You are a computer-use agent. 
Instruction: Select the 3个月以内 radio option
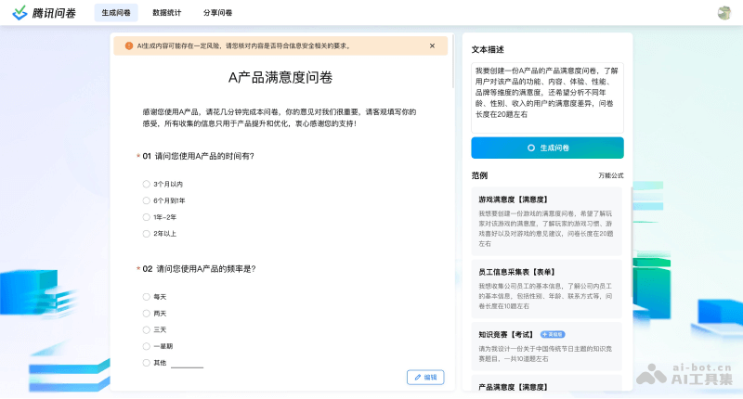[146, 184]
